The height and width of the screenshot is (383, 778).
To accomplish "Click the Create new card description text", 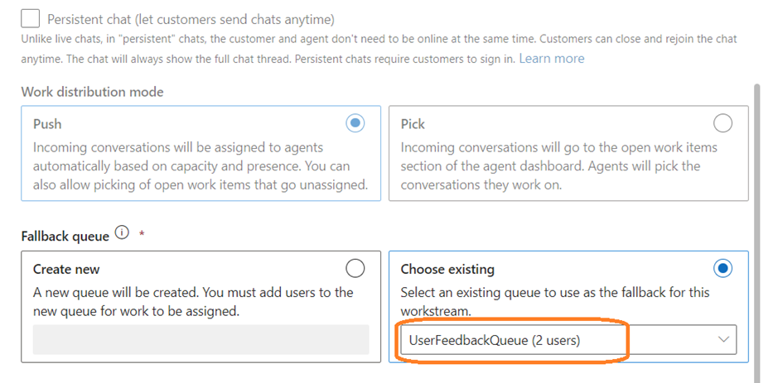I will point(193,302).
